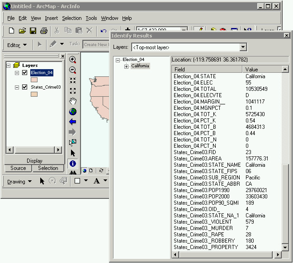This screenshot has width=293, height=263.
Task: Open the text tool dropdown arrow
Action: point(105,180)
